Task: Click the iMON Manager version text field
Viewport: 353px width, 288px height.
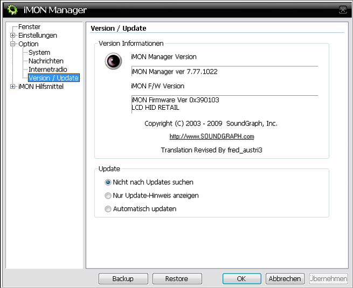Action: [x=224, y=72]
